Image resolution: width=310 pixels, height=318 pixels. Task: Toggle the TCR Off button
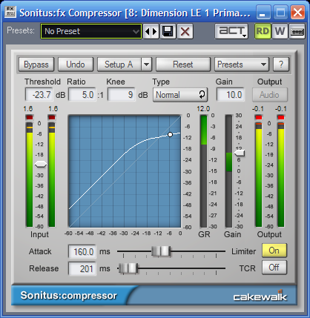click(x=274, y=268)
